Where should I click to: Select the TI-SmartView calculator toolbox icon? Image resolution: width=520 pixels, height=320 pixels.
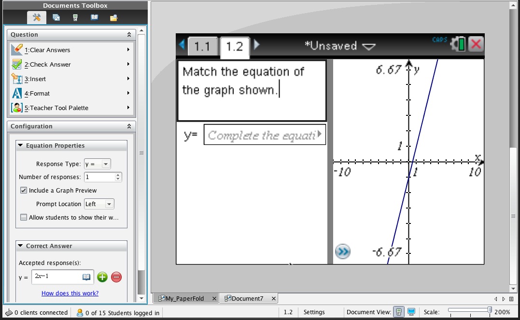coord(75,18)
